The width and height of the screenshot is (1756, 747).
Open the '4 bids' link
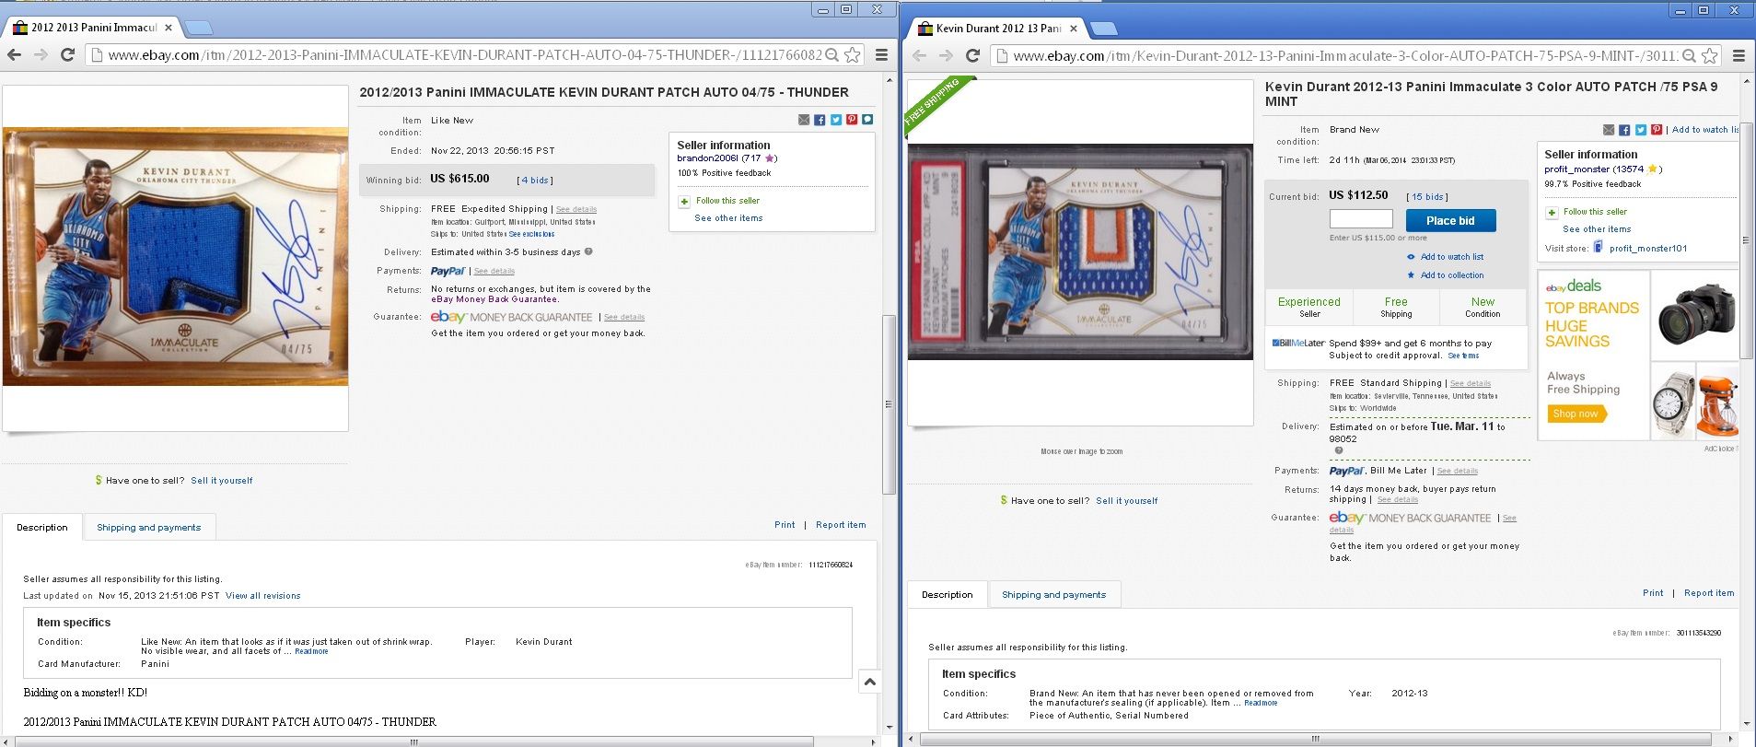(535, 181)
